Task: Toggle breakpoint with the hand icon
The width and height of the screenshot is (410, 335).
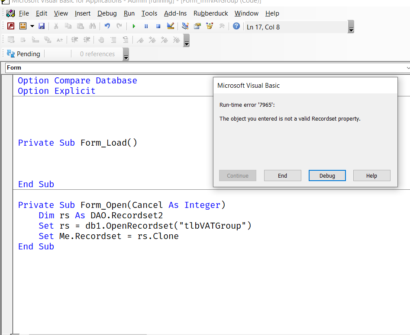Action: click(101, 40)
